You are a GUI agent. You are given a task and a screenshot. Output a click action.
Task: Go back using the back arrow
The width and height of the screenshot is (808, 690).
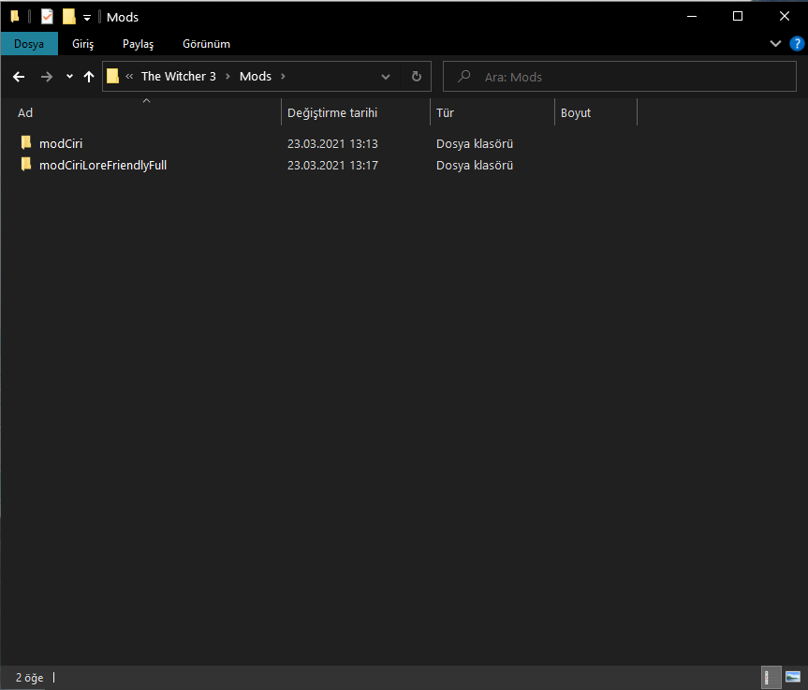coord(19,77)
